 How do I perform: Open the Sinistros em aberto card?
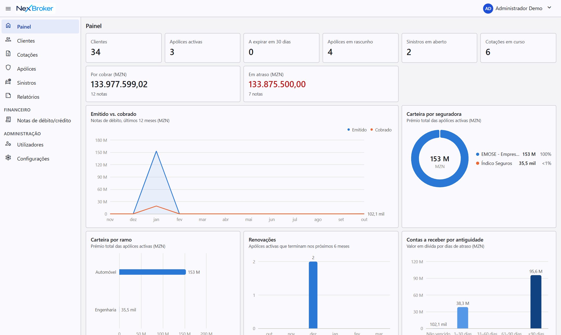click(439, 48)
